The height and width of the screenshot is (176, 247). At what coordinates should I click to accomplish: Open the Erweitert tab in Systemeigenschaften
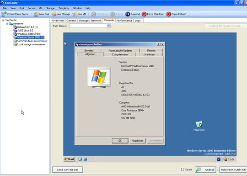[89, 51]
